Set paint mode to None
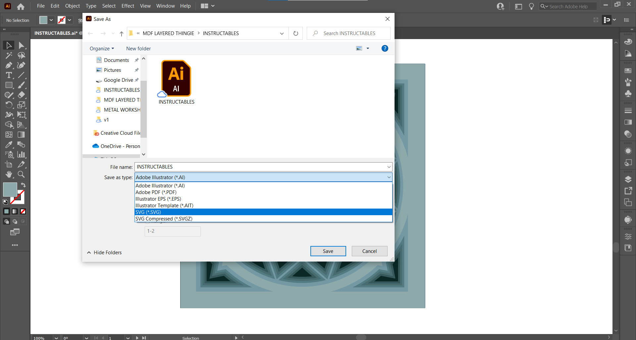Image resolution: width=636 pixels, height=340 pixels. coord(23,212)
